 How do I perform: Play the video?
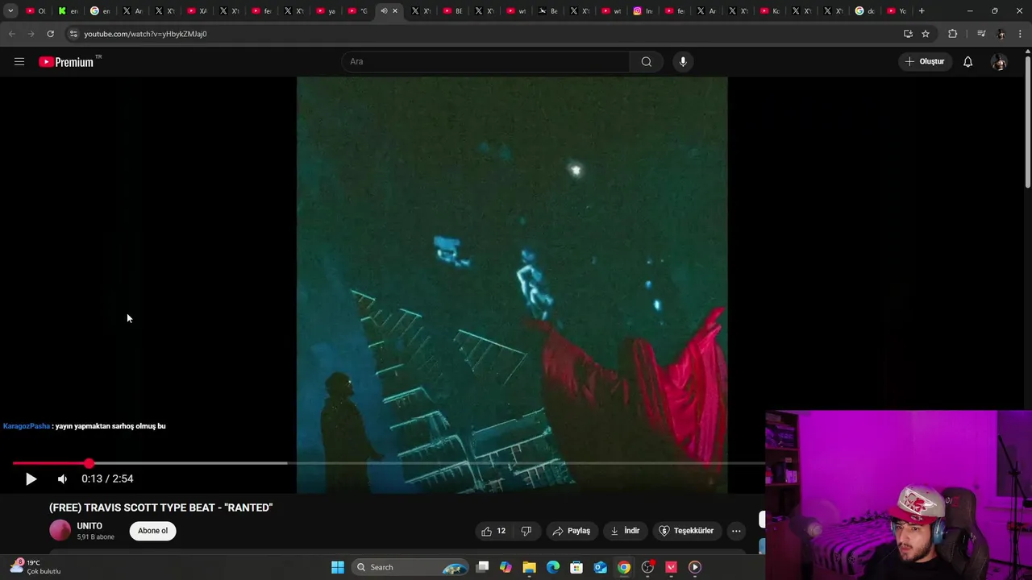point(31,478)
